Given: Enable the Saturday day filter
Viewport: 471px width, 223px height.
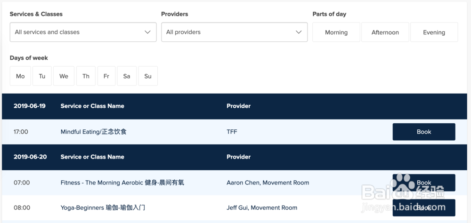Looking at the screenshot, I should (127, 76).
